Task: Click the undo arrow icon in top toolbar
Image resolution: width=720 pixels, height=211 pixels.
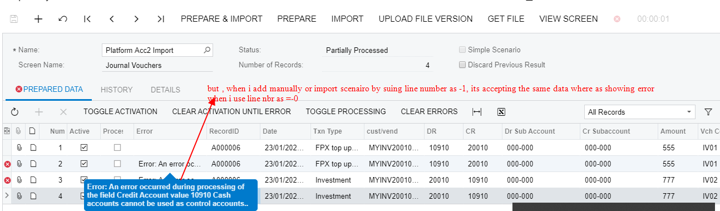Action: 63,19
